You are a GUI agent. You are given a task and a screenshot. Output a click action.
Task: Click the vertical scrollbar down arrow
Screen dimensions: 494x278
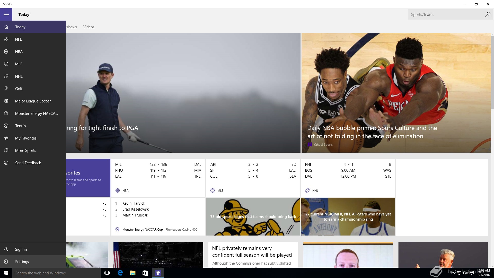pyautogui.click(x=492, y=266)
